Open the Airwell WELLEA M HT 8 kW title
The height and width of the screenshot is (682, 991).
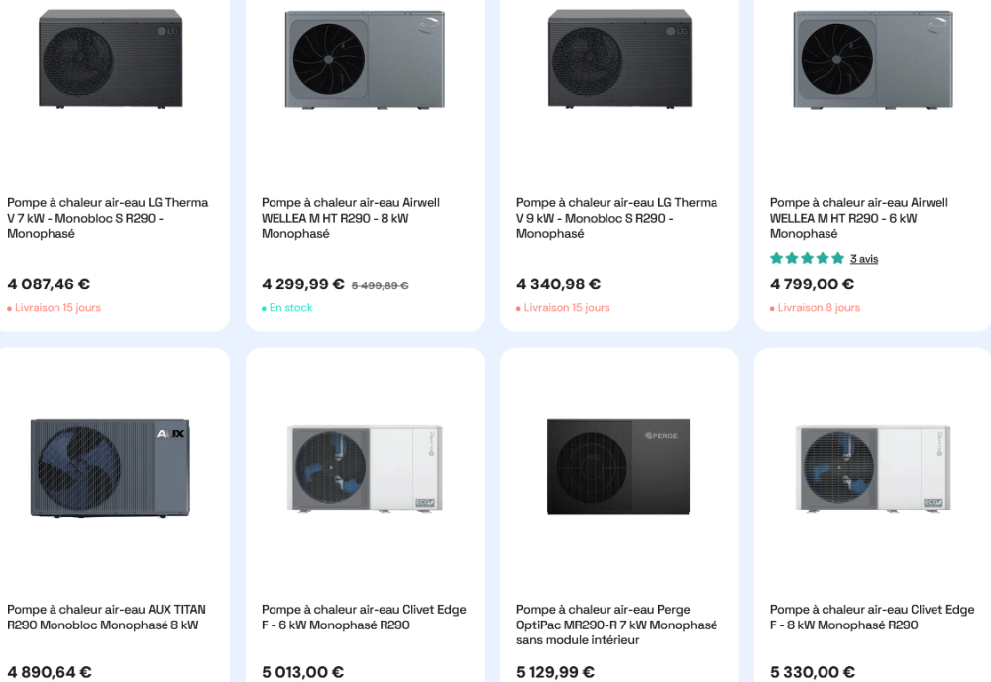tap(351, 218)
